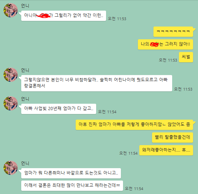The height and width of the screenshot is (194, 198).
Task: Select the message beginning 그렇지않으면 본인이 너무 비참하달까
Action: 97,83
